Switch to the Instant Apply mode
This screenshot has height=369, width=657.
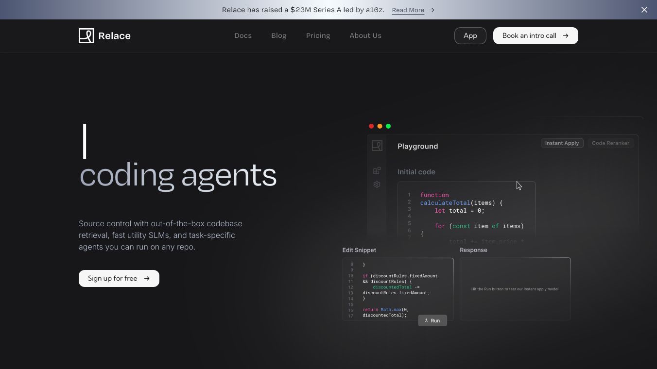(x=562, y=143)
